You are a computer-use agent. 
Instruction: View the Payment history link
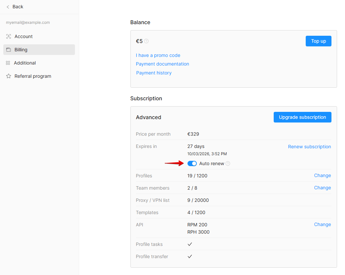(x=154, y=73)
